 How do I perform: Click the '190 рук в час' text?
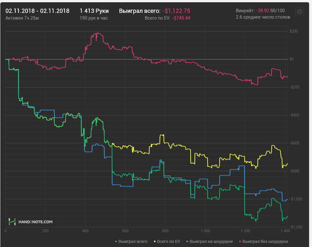[94, 18]
